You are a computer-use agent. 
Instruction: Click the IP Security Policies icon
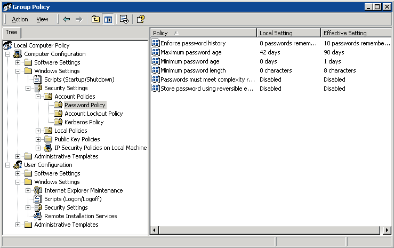point(48,148)
